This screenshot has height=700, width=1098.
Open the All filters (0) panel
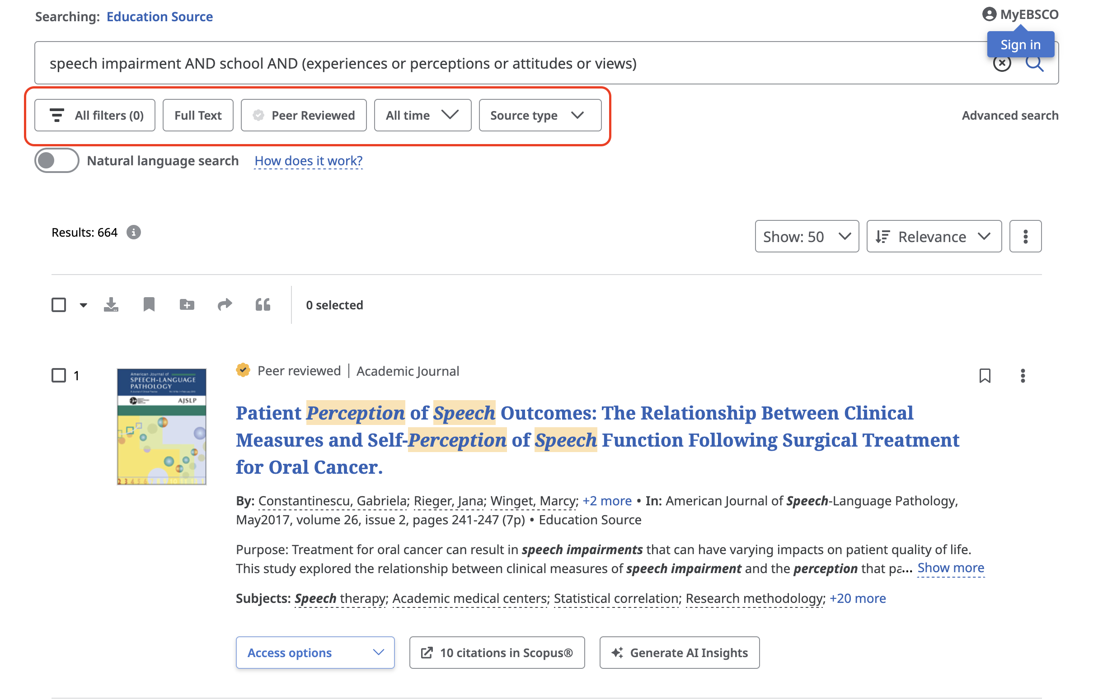click(x=95, y=115)
